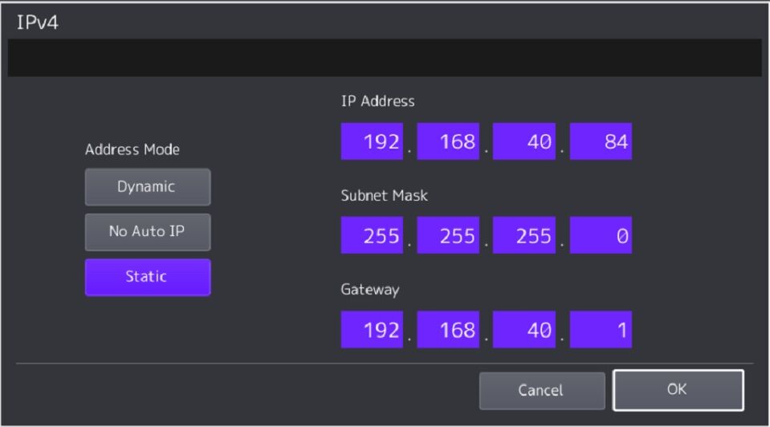
Task: Edit second IP Address octet 168
Action: (448, 141)
